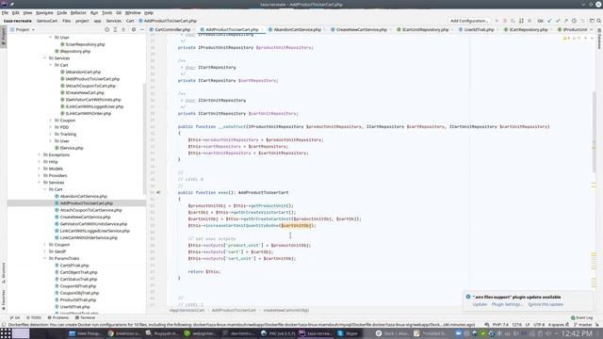
Task: Click the Git commit checkmark icon
Action: click(x=558, y=21)
